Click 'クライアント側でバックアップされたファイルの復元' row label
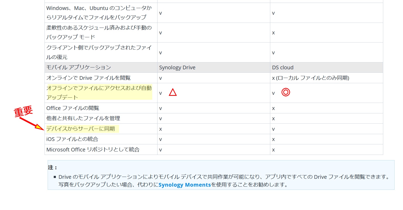 99,52
